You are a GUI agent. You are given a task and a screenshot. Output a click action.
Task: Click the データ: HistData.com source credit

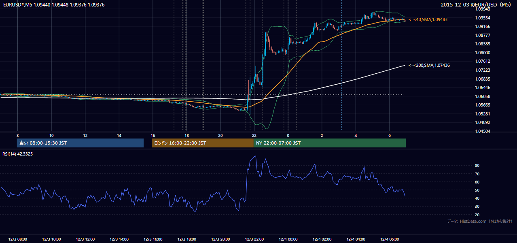(480, 221)
